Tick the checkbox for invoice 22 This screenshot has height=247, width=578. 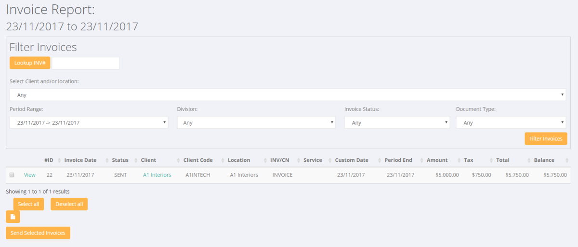click(12, 175)
